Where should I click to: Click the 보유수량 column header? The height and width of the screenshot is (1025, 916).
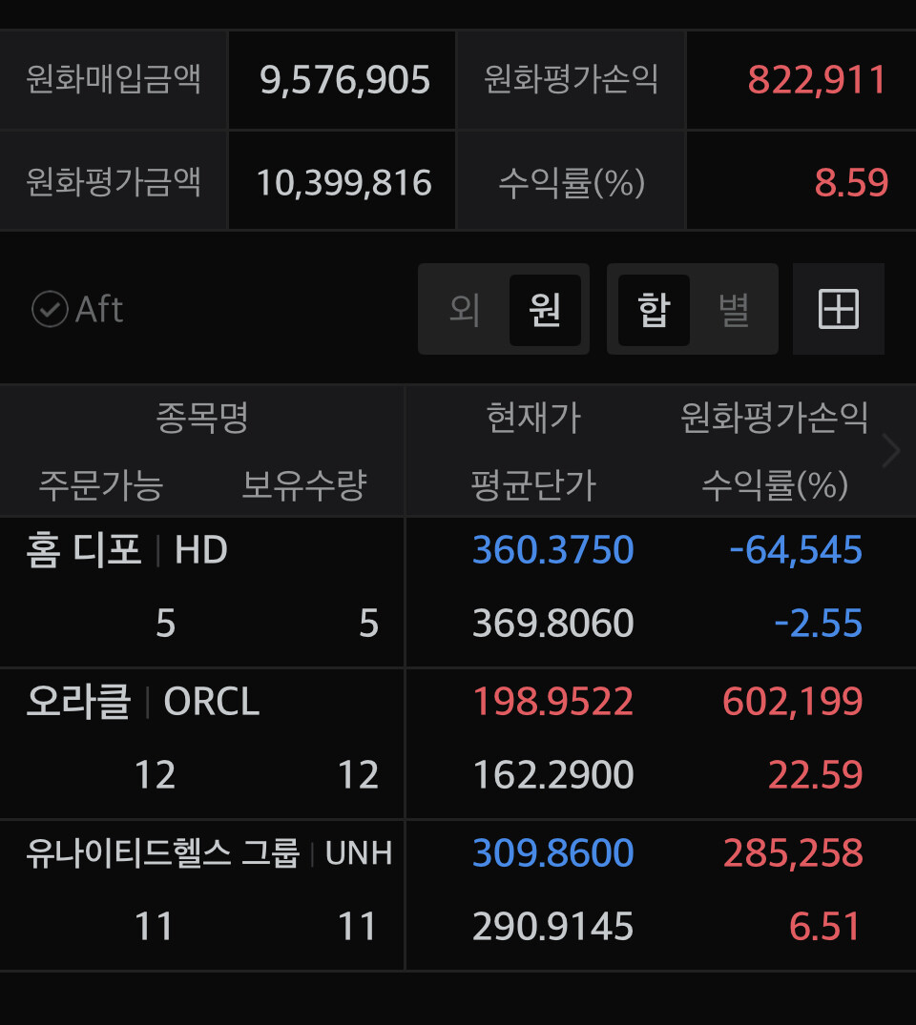coord(304,484)
